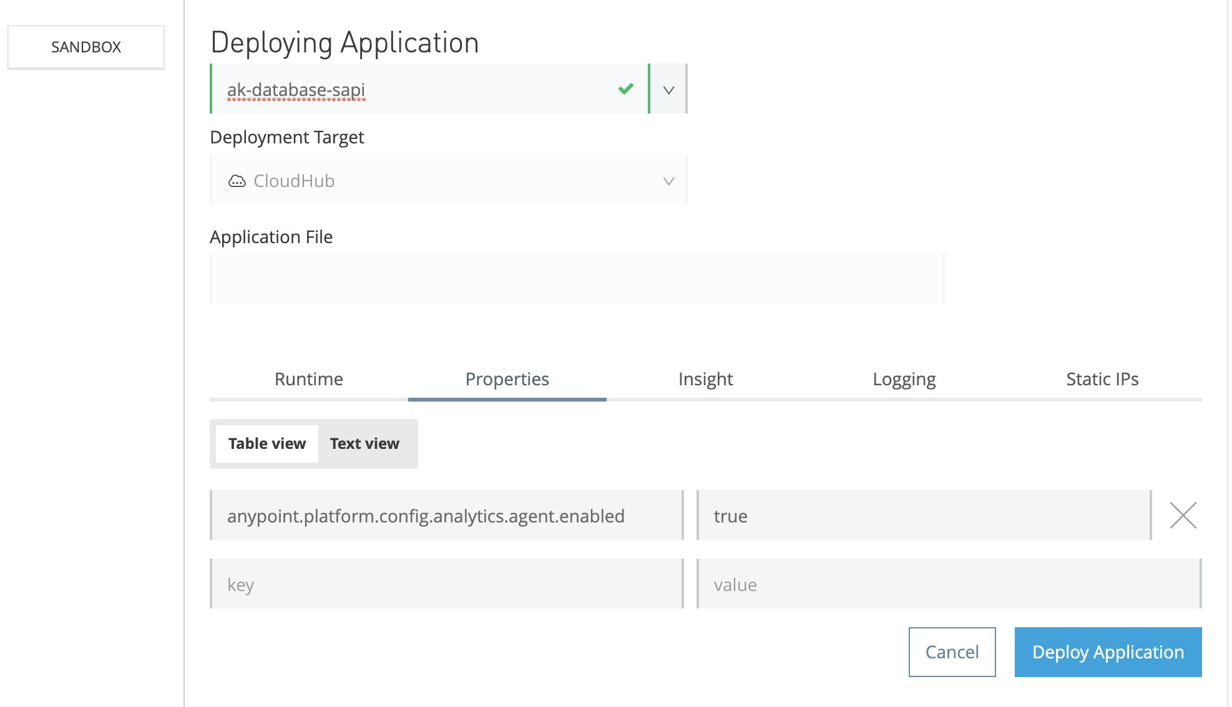
Task: Go to the Insight tab
Action: pos(705,379)
